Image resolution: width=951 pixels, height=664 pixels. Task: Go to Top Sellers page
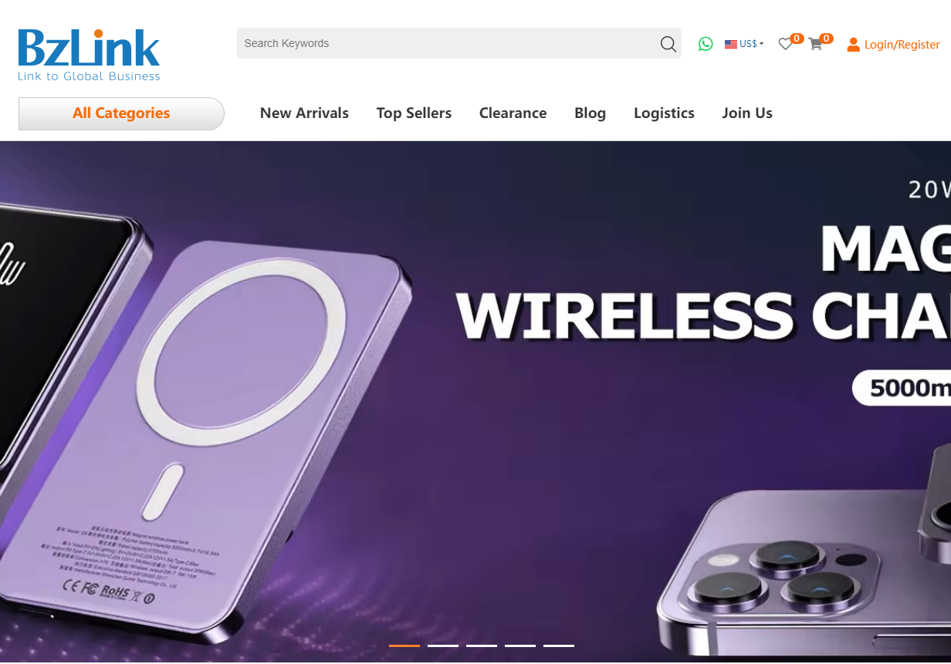click(x=414, y=113)
